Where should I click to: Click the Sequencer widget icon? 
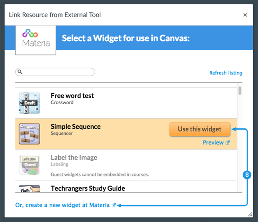[29, 134]
